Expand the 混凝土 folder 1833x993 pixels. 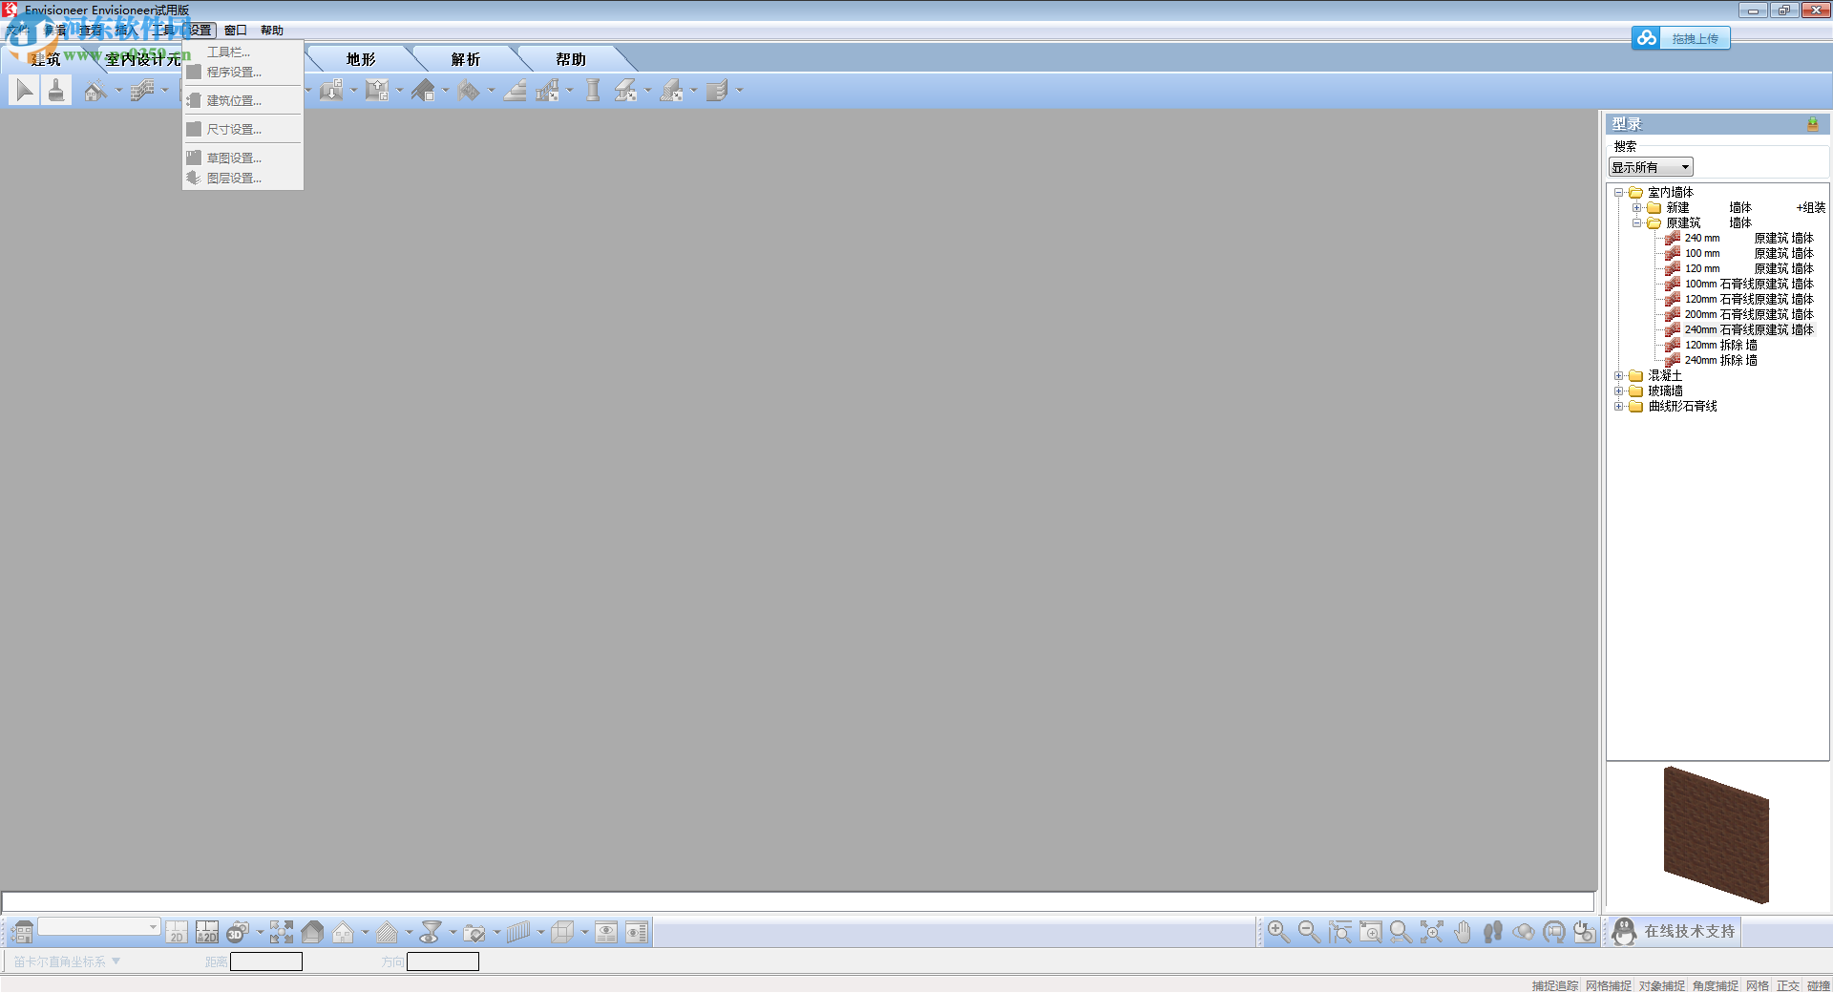point(1619,376)
